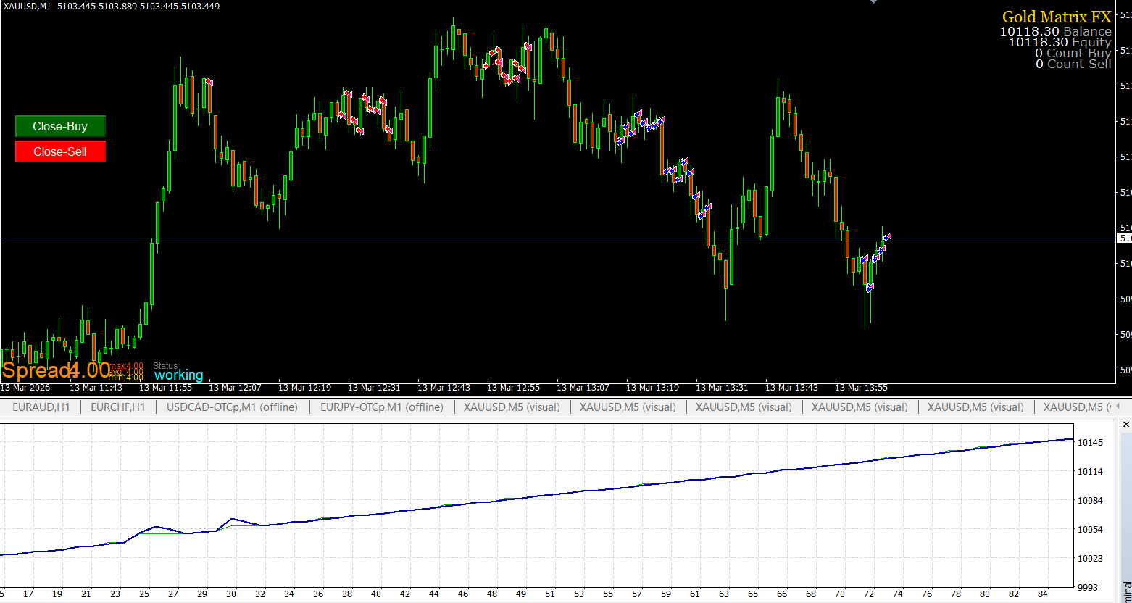
Task: Click the 0 Count Buy label
Action: click(1073, 53)
